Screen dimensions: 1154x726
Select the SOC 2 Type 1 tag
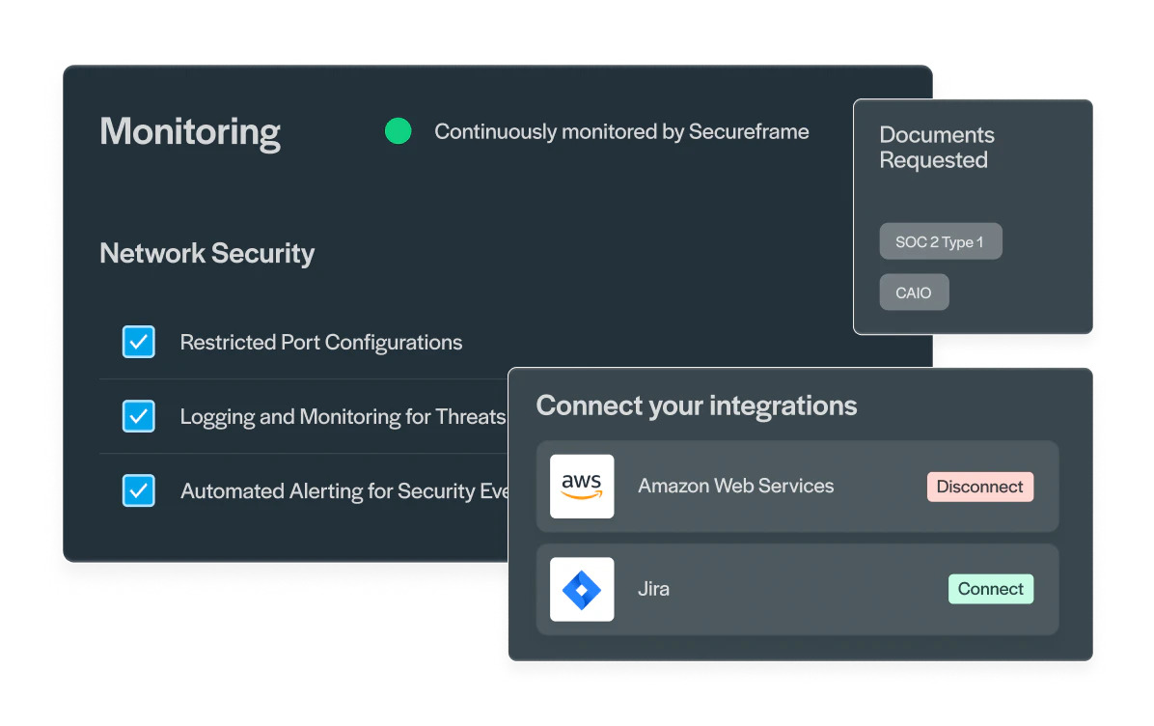(x=941, y=241)
